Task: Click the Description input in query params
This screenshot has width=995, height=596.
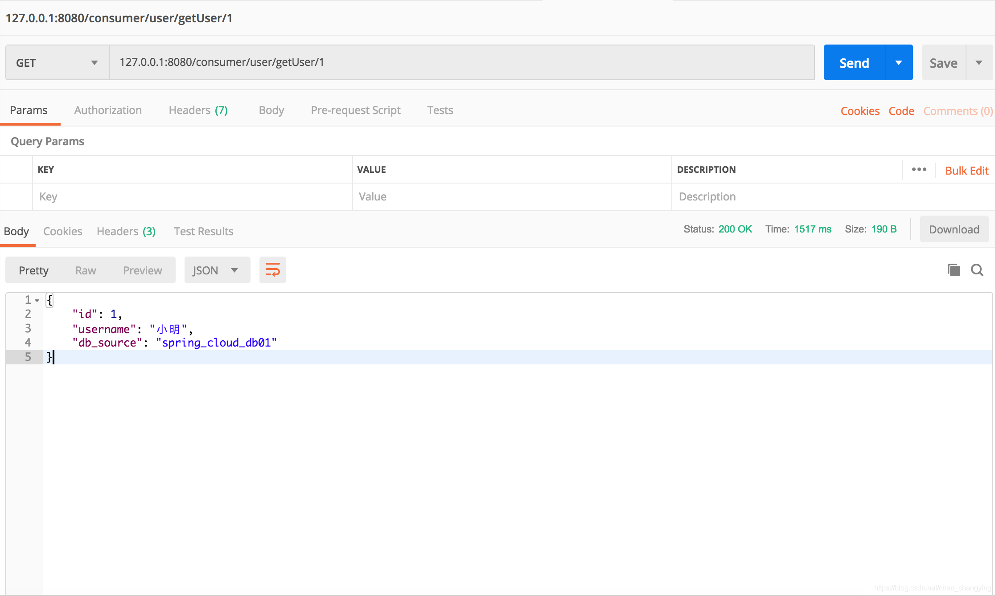Action: (x=833, y=196)
